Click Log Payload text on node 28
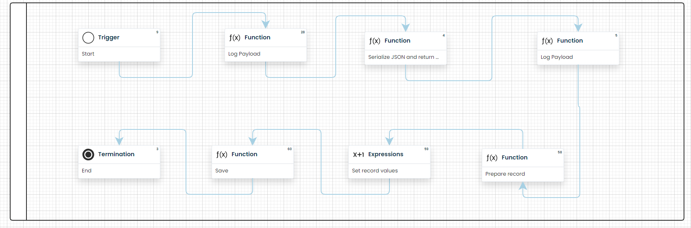The height and width of the screenshot is (228, 691). pos(244,54)
